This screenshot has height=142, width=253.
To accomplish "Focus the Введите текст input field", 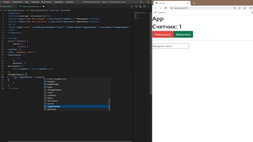I will click(170, 46).
